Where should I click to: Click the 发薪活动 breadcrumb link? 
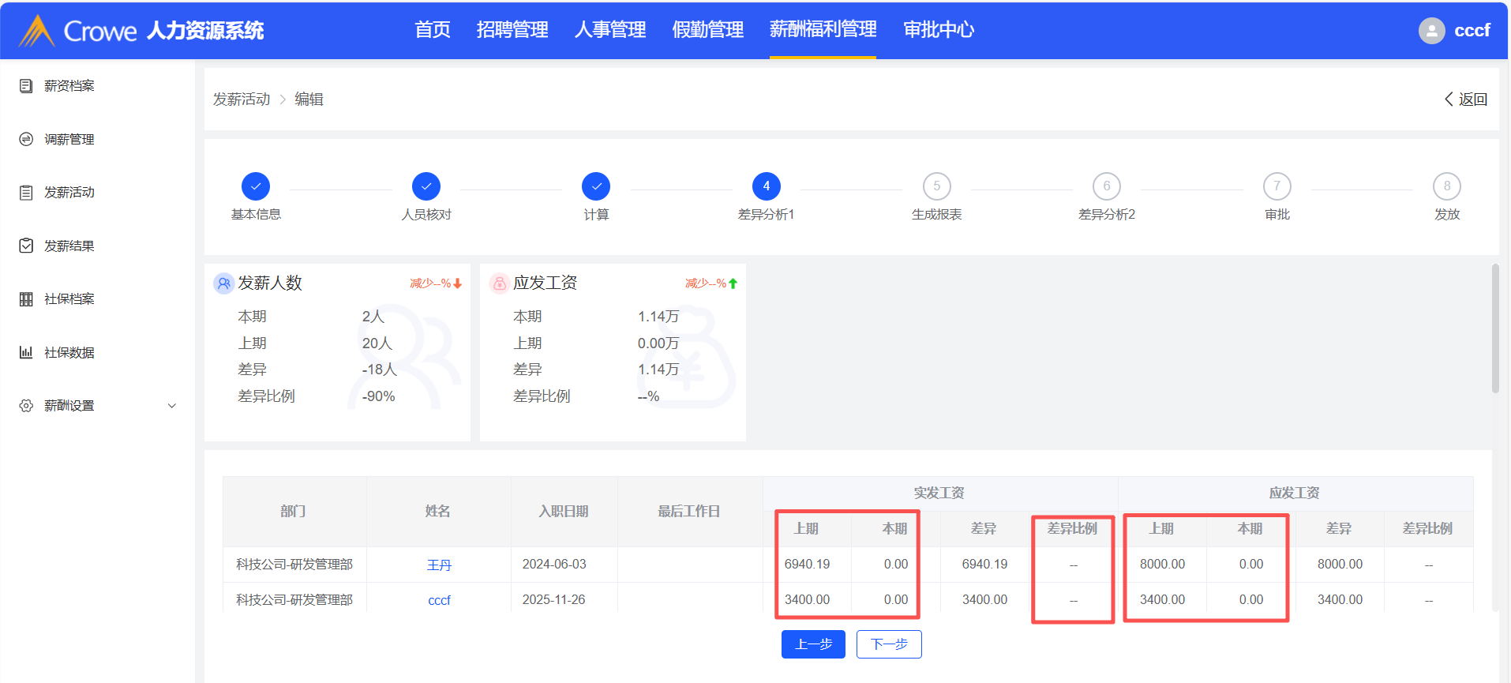click(x=242, y=99)
